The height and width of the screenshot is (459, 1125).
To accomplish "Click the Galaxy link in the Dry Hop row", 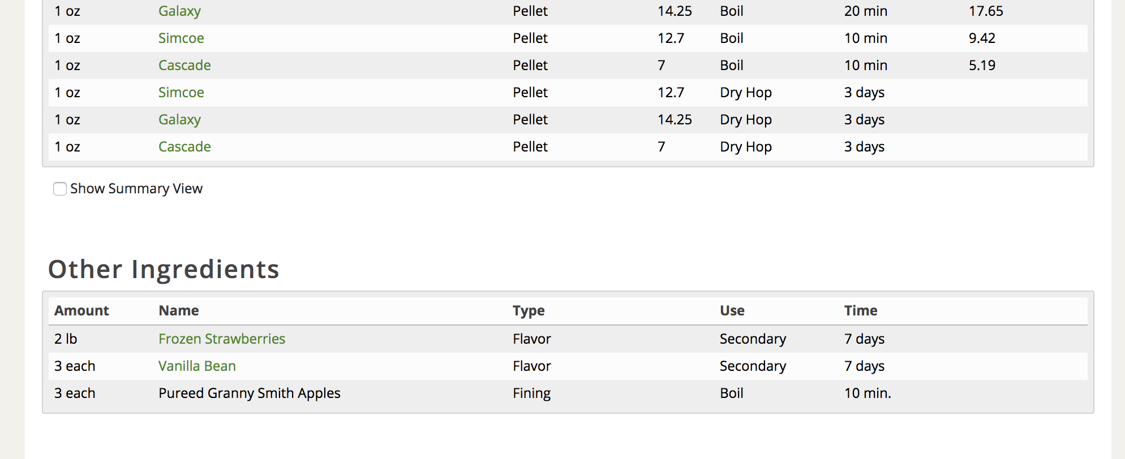I will (x=179, y=120).
